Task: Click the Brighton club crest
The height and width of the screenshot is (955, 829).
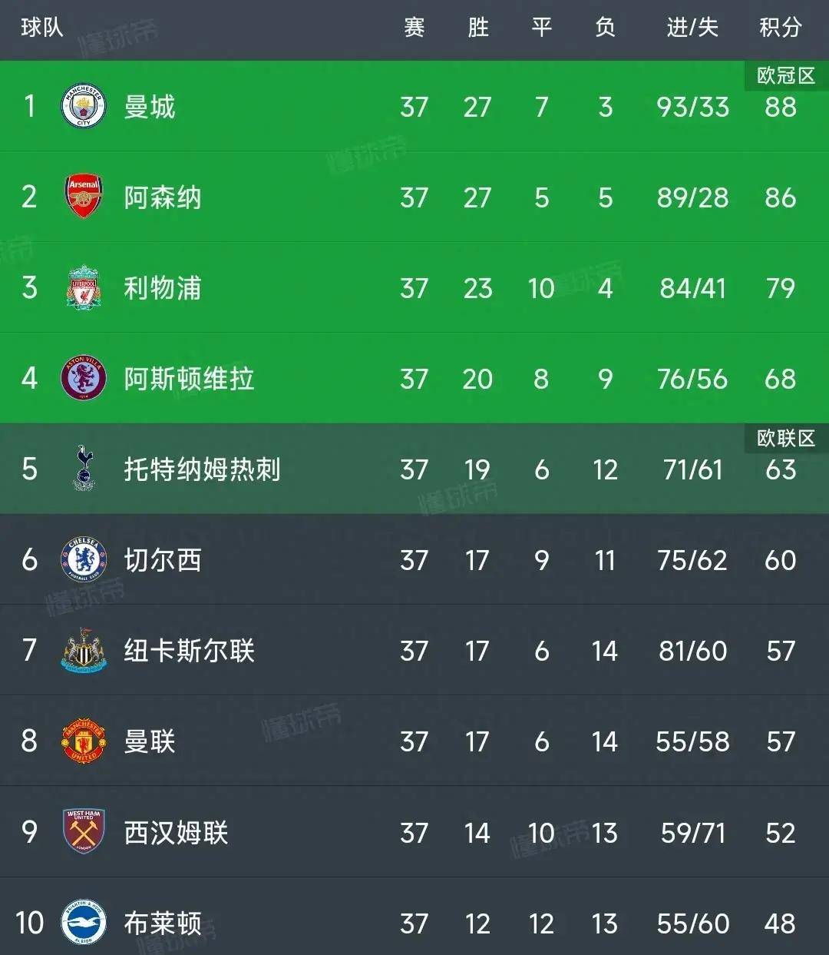Action: click(83, 922)
